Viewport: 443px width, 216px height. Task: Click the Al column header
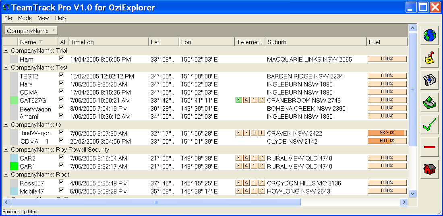coord(63,42)
